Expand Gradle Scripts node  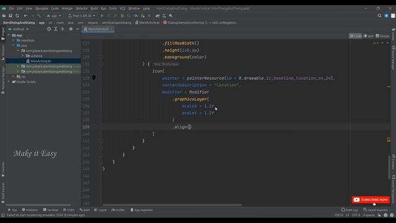coord(9,82)
